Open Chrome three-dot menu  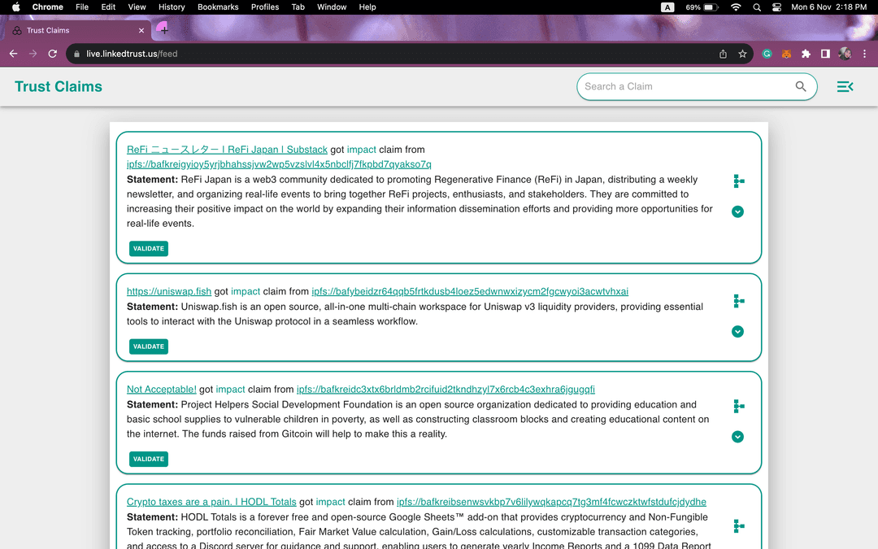[x=864, y=54]
